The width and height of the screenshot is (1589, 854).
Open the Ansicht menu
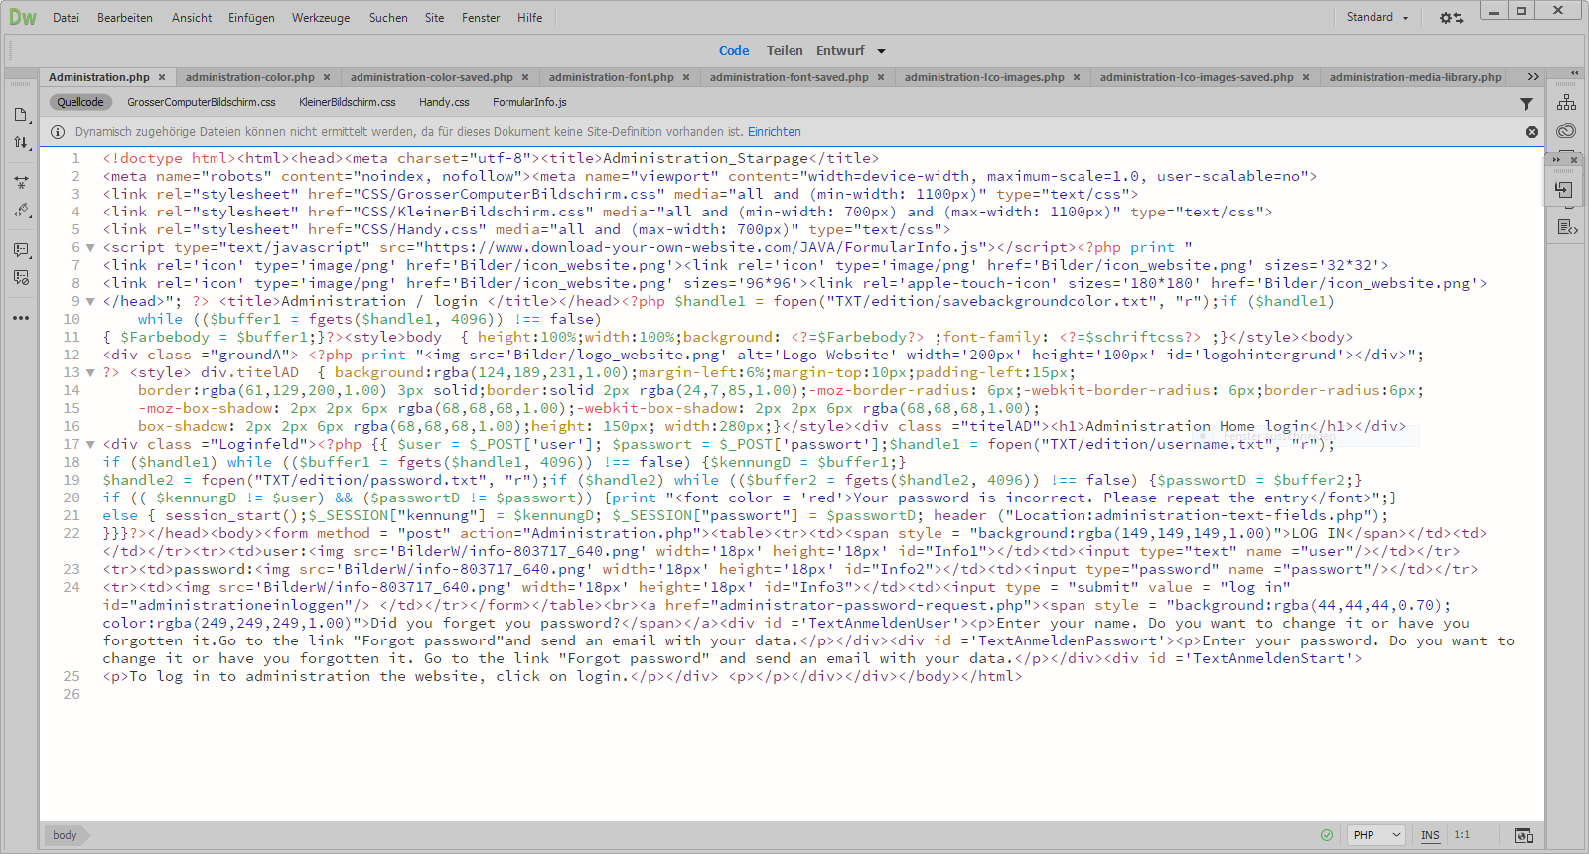[192, 18]
